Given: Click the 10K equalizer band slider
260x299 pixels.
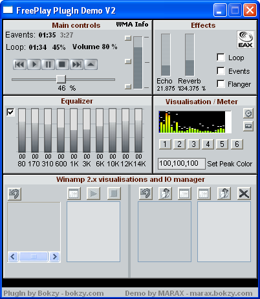Looking at the screenshot, I should click(113, 131).
